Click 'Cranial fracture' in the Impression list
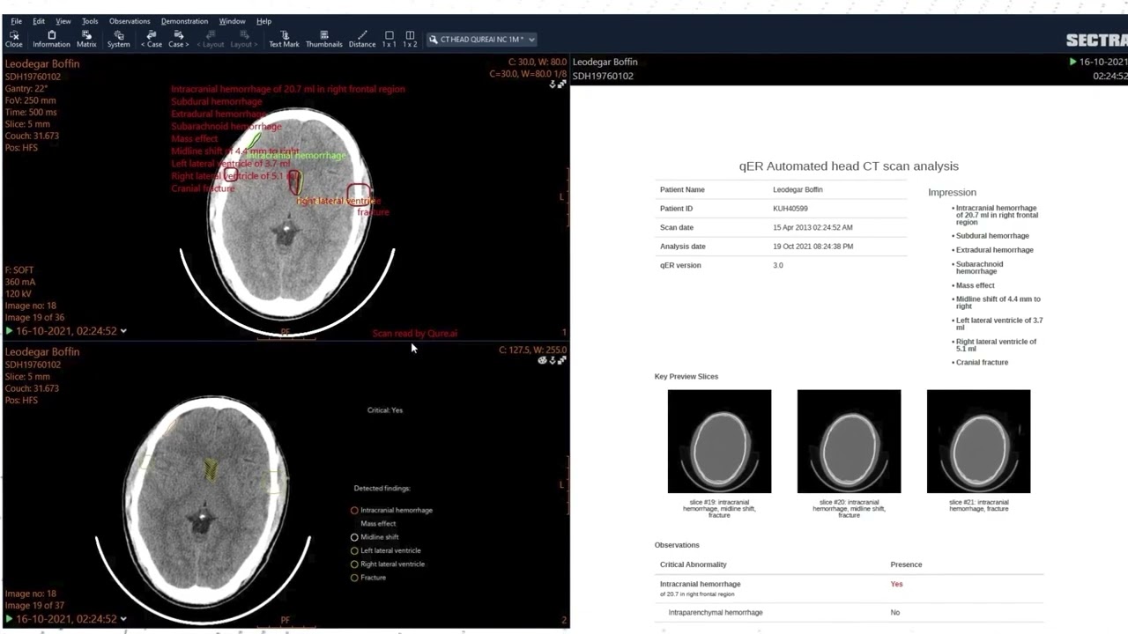The width and height of the screenshot is (1128, 634). [x=982, y=362]
